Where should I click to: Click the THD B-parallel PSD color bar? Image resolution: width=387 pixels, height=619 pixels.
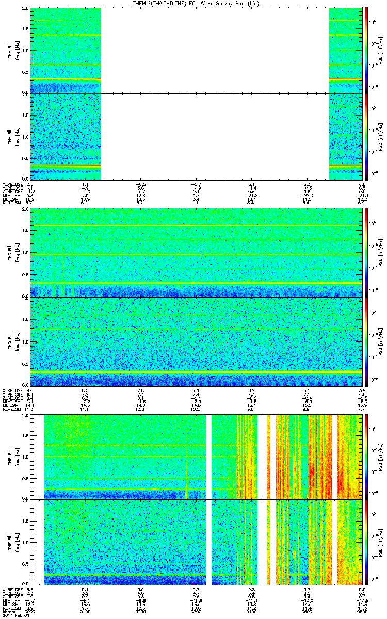click(366, 341)
